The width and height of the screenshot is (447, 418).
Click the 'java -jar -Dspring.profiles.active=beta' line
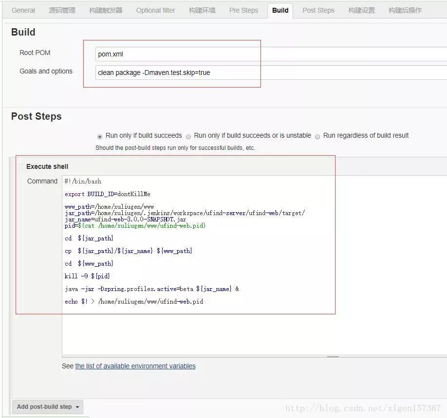click(x=152, y=289)
